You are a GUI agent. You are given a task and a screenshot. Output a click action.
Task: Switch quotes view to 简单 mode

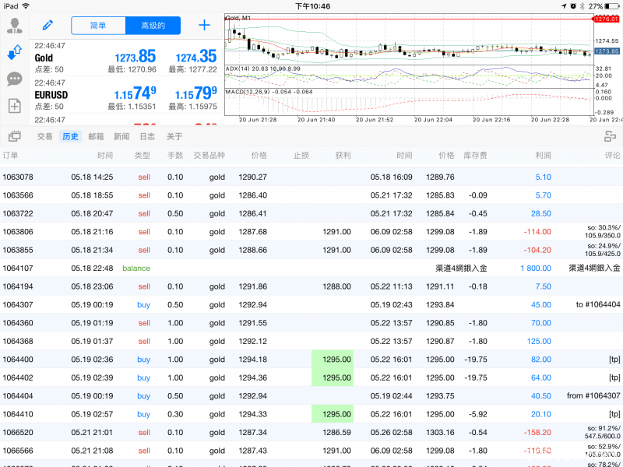(x=98, y=26)
